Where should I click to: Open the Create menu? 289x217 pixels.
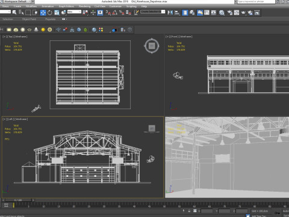(x=17, y=7)
